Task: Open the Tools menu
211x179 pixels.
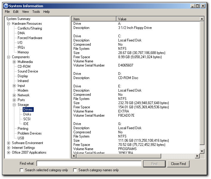Action: pyautogui.click(x=36, y=12)
